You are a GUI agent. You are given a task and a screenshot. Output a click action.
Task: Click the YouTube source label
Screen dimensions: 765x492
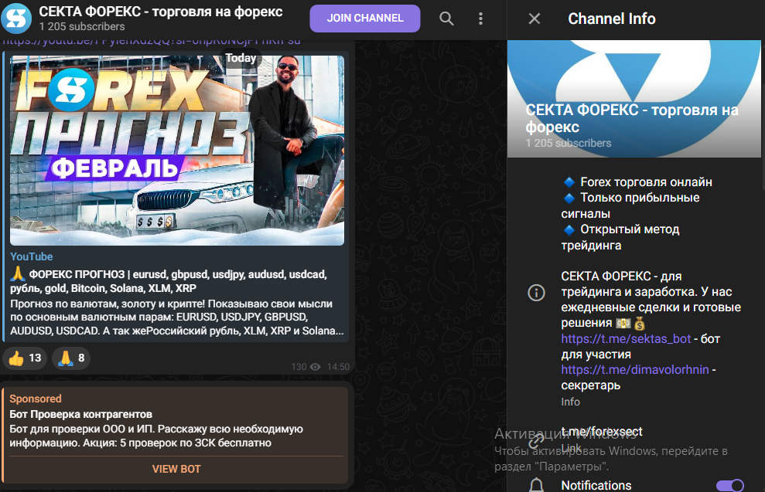tap(31, 256)
